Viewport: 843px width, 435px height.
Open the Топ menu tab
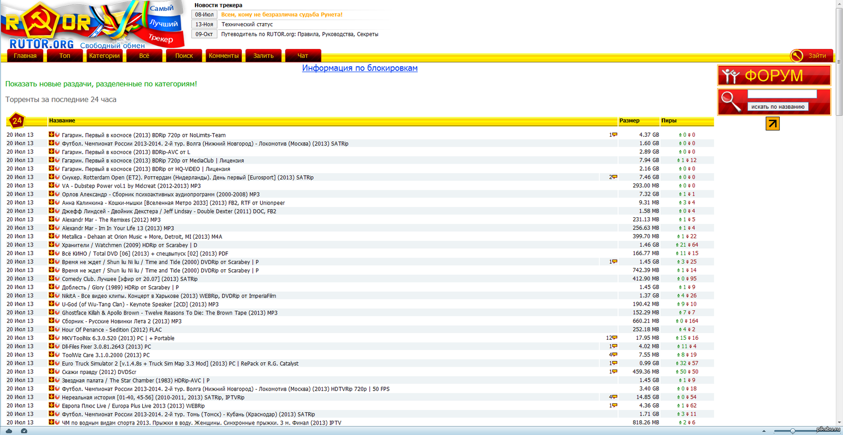click(x=65, y=56)
